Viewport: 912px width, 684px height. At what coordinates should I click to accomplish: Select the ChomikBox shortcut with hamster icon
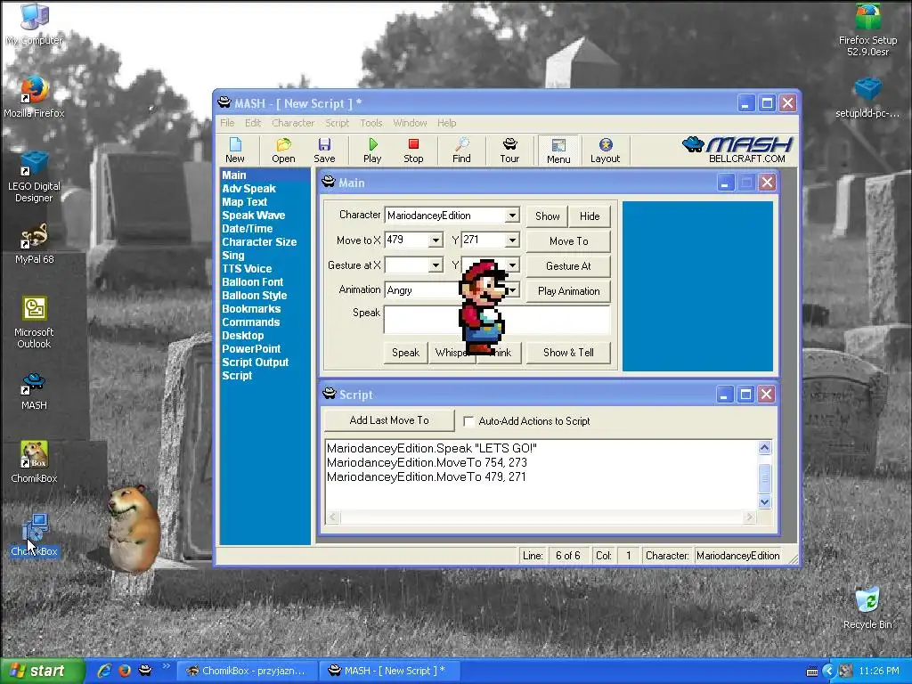click(x=35, y=462)
